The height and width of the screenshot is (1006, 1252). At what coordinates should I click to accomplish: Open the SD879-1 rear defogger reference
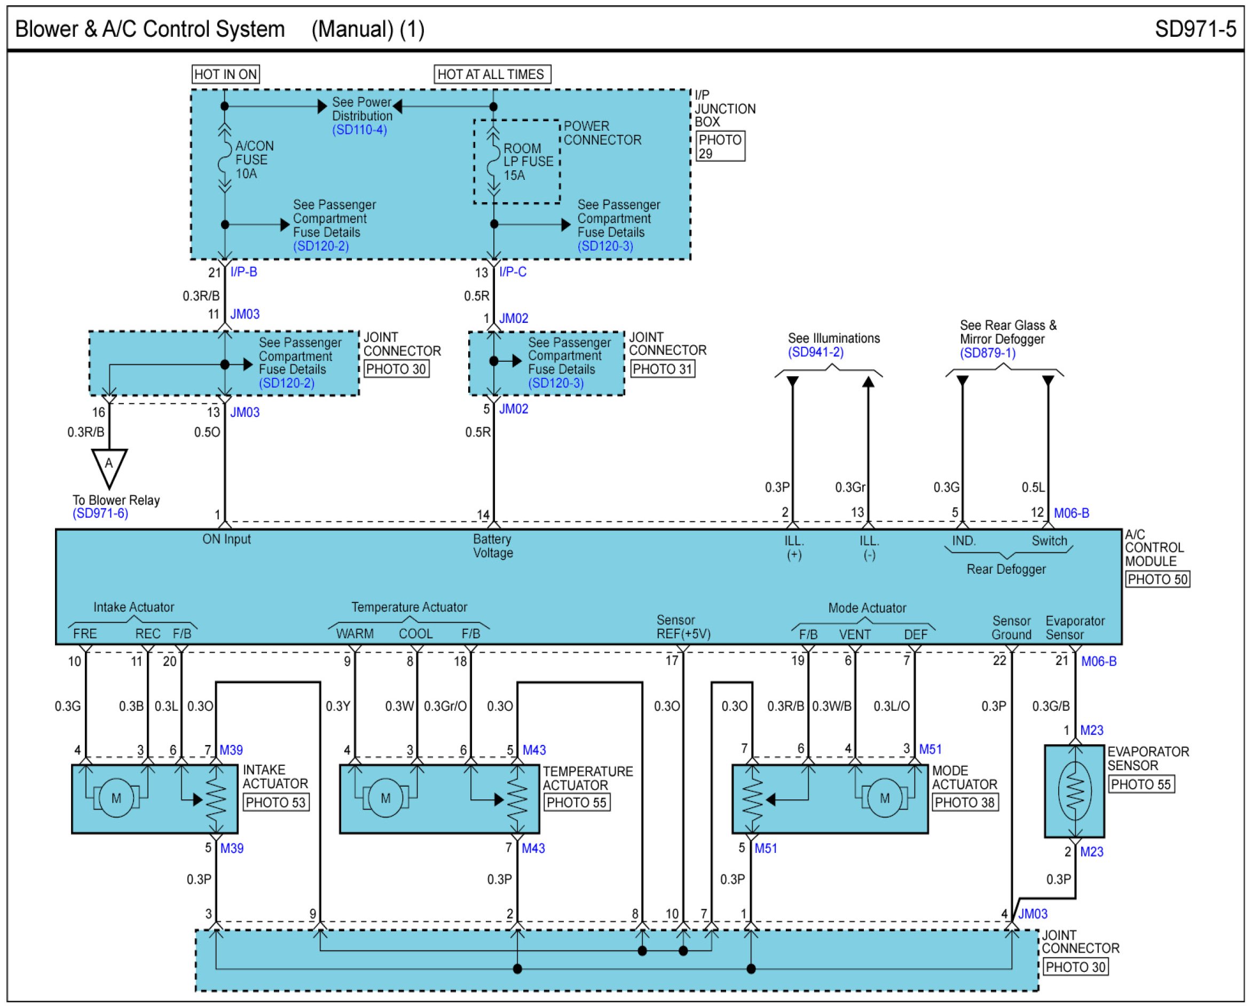coord(987,353)
